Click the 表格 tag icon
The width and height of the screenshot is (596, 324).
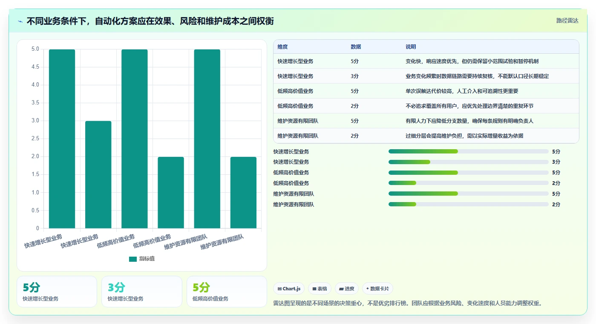(x=314, y=289)
